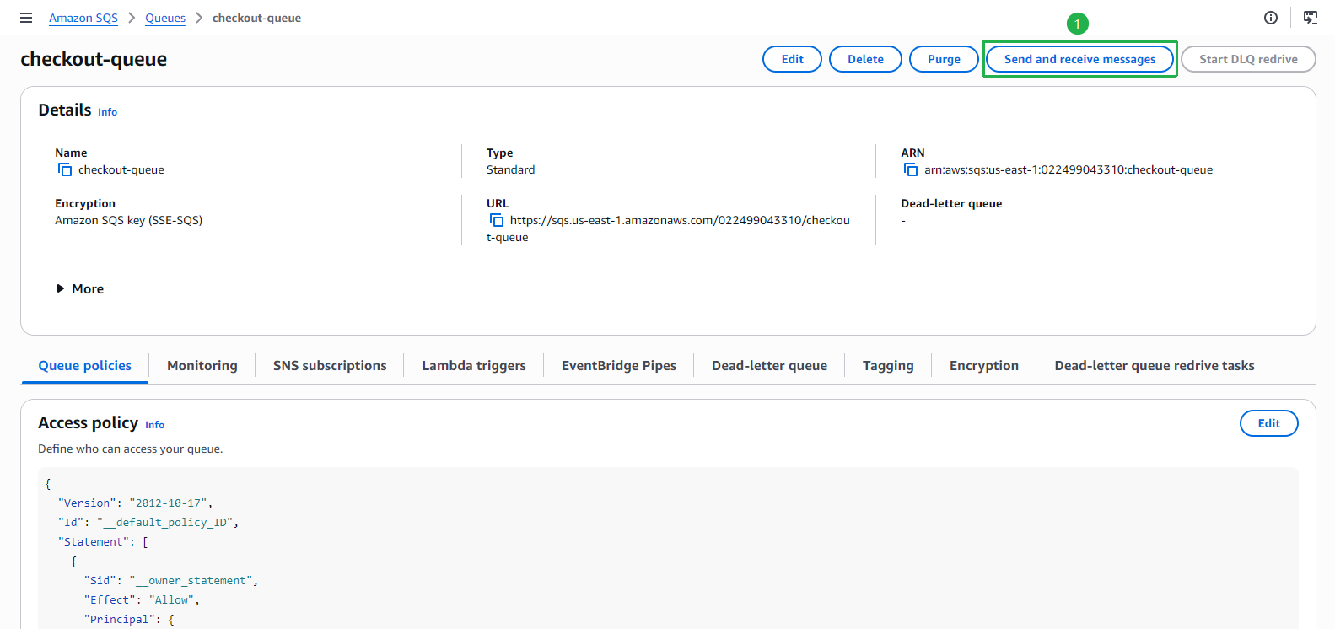The width and height of the screenshot is (1335, 629).
Task: Open the Dead-letter queue tab
Action: 769,366
